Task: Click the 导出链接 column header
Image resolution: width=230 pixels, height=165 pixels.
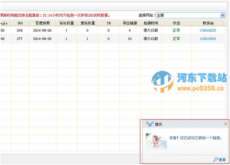Action: point(130,23)
